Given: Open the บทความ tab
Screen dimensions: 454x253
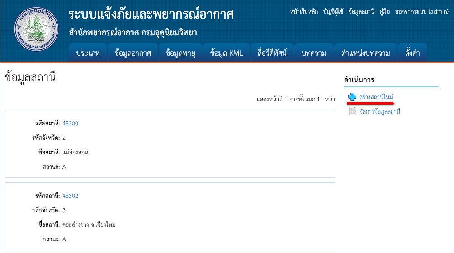Looking at the screenshot, I should [314, 53].
